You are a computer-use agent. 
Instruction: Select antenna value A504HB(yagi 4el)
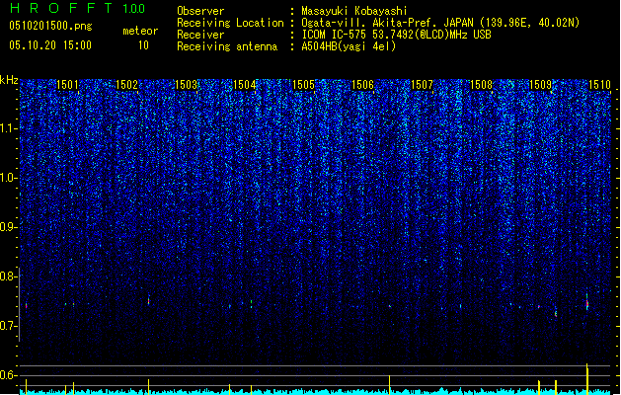[x=349, y=46]
